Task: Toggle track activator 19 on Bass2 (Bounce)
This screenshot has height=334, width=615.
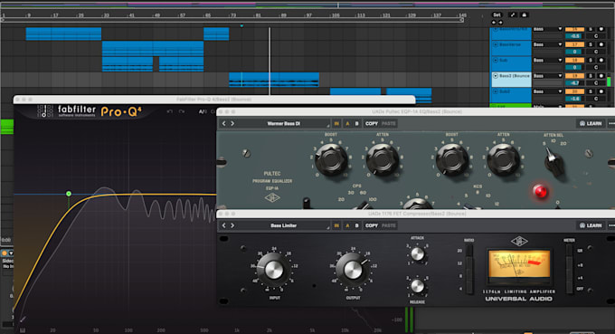Action: (x=574, y=76)
